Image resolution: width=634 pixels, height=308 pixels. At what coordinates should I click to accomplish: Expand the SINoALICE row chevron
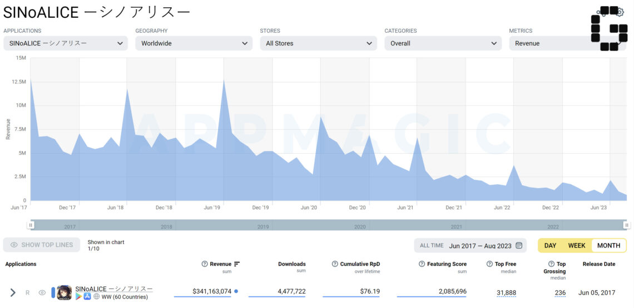coord(13,292)
